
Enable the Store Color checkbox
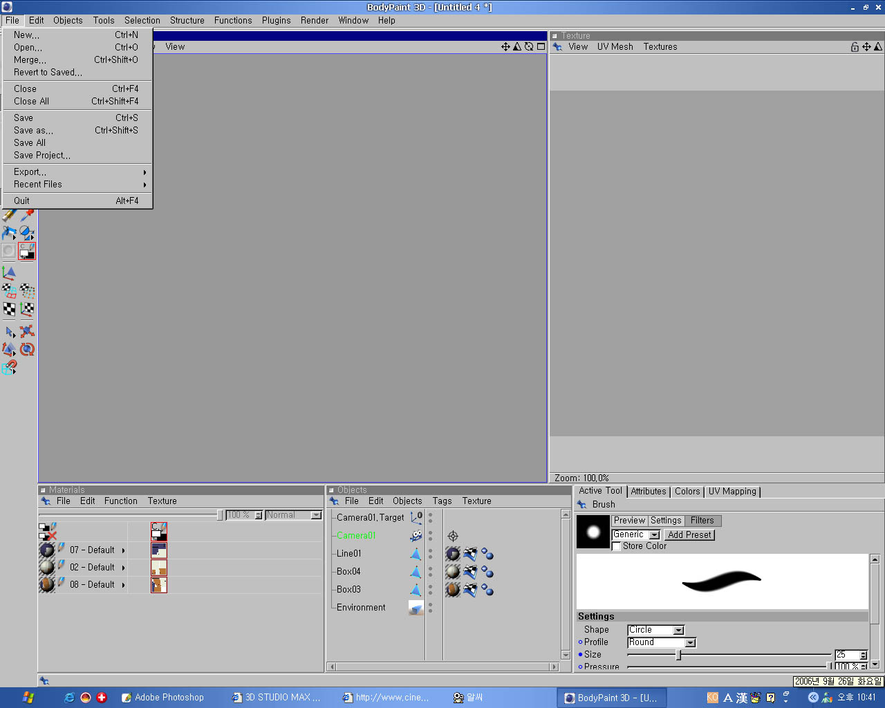617,546
